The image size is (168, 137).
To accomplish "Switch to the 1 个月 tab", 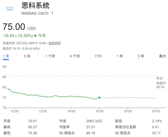I will click(50, 56).
